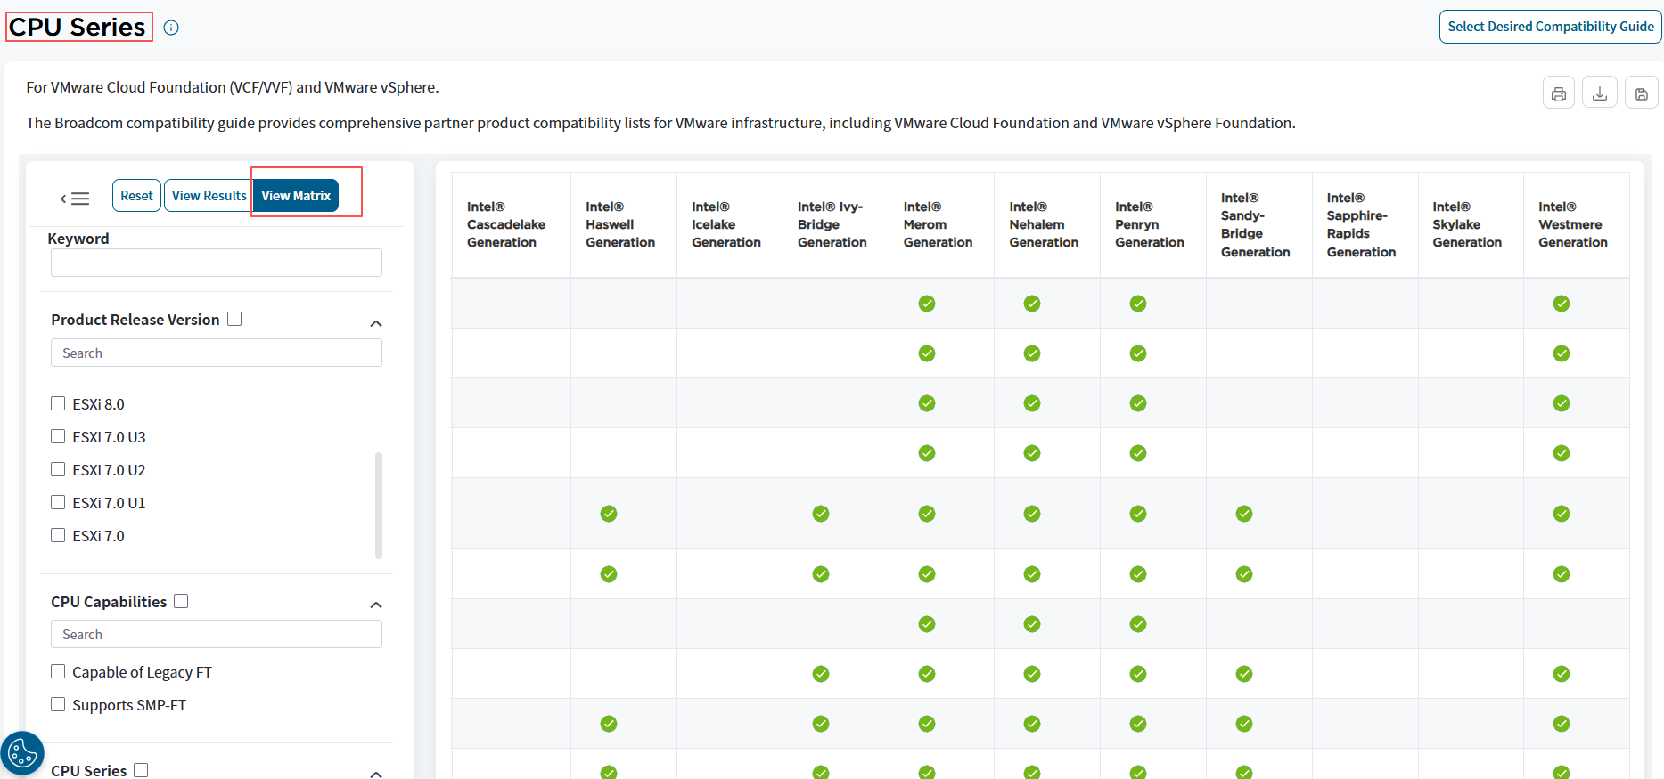Click the Product Release Version search box
Screen dimensions: 1664x779
point(217,353)
